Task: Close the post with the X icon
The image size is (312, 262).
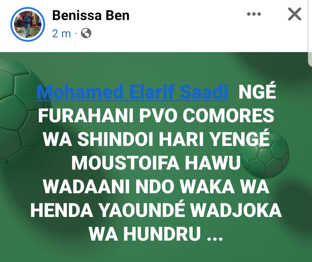Action: pos(294,14)
